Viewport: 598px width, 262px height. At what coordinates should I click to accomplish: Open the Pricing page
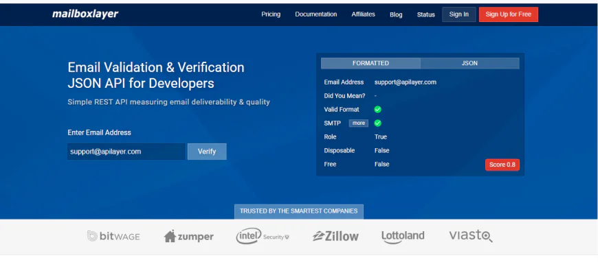pos(271,14)
